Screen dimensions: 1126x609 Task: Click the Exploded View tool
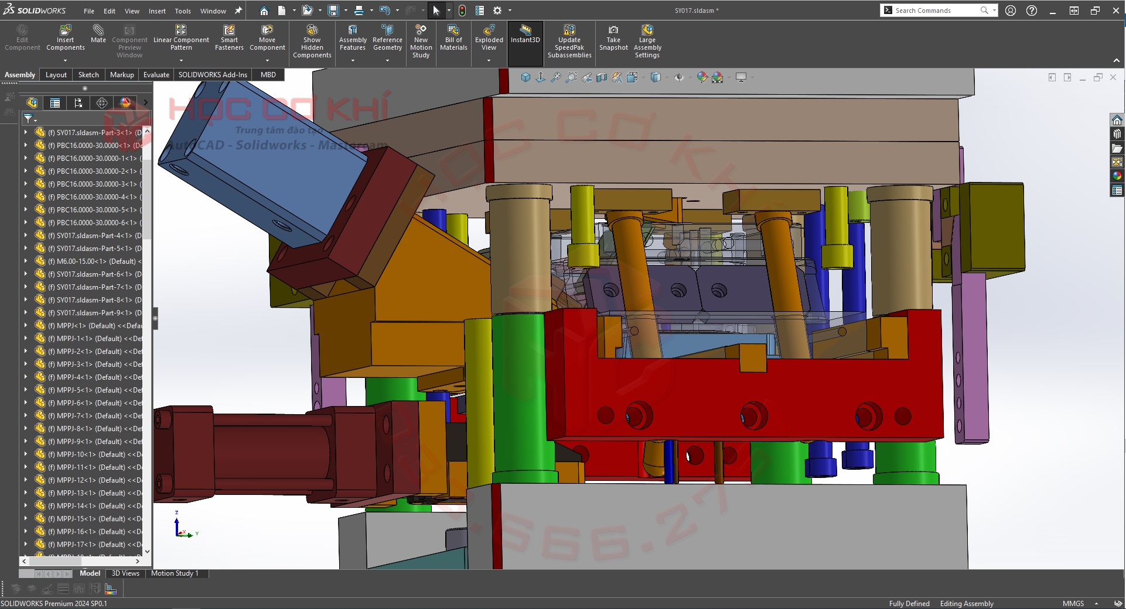489,37
